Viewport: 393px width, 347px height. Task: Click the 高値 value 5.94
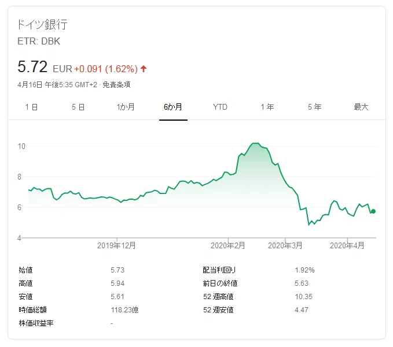click(x=117, y=283)
